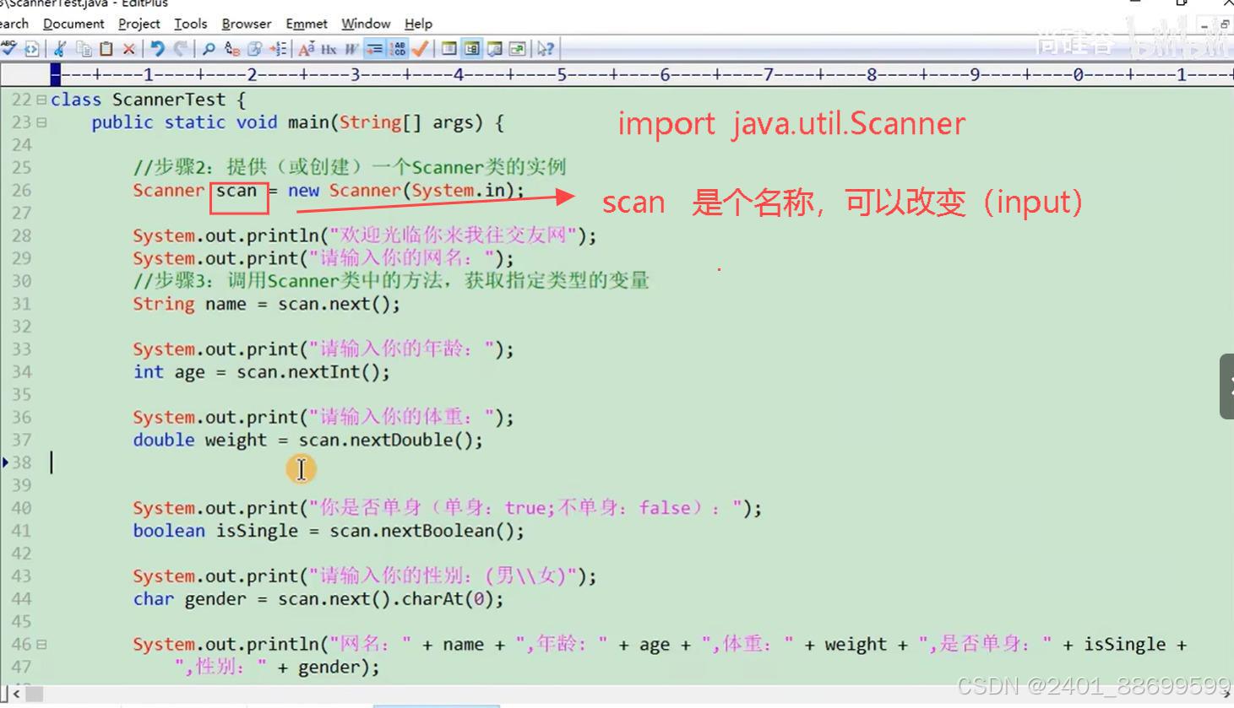Click the full screen window icon
1234x708 pixels.
[517, 49]
